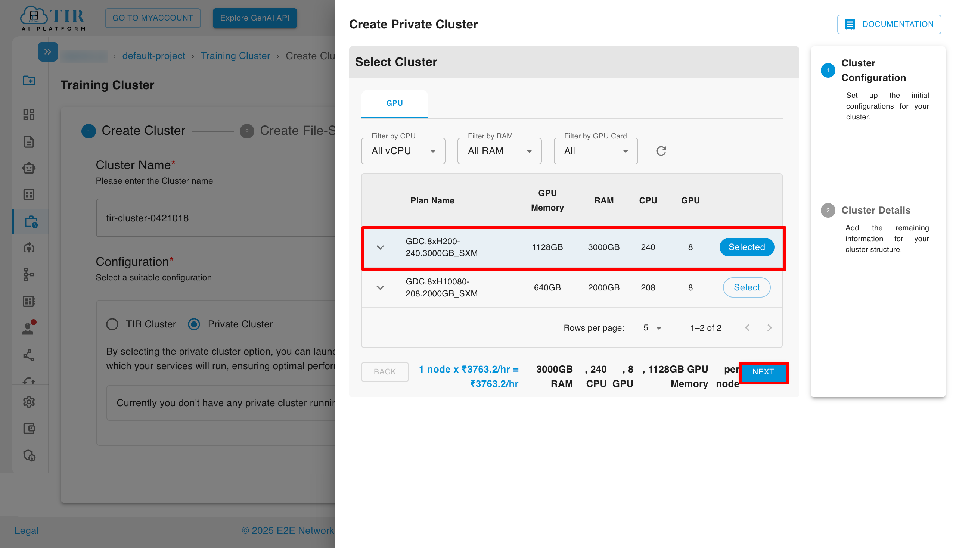Open the user icon with red notification dot
The image size is (956, 548).
[x=29, y=328]
